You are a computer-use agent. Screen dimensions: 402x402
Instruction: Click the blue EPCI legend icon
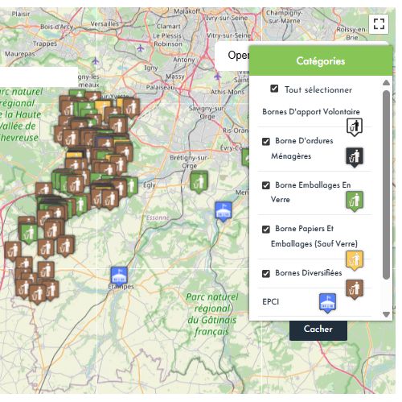327,303
